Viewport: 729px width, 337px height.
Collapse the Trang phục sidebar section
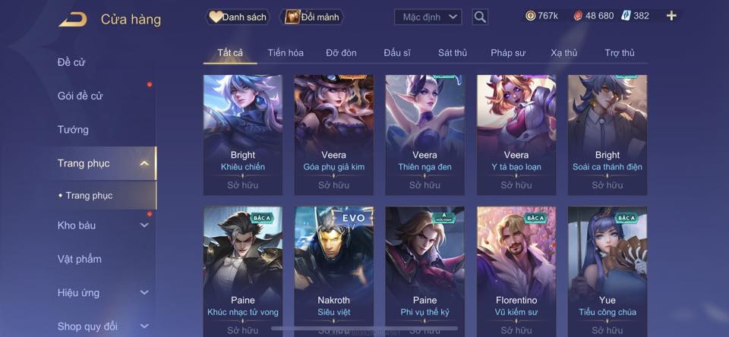click(x=144, y=163)
